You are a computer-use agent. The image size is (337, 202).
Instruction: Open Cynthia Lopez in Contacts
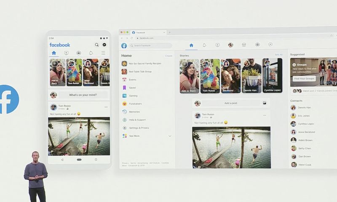point(302,124)
